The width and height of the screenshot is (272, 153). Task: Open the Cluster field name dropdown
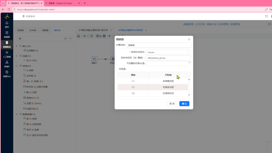(x=168, y=52)
